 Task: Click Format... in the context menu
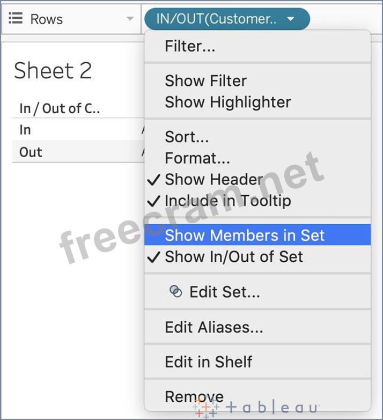point(197,158)
